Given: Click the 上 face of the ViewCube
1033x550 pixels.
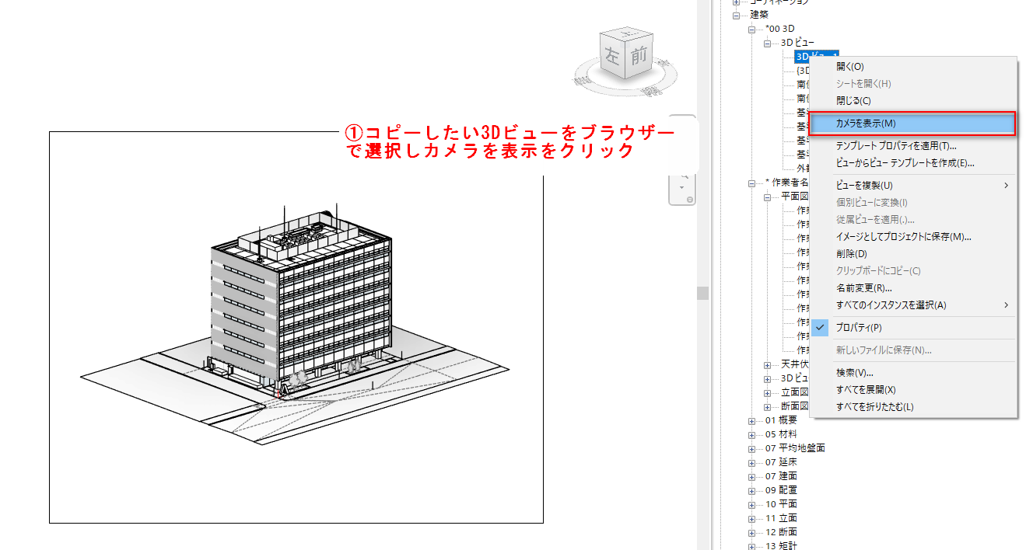Looking at the screenshot, I should click(625, 35).
